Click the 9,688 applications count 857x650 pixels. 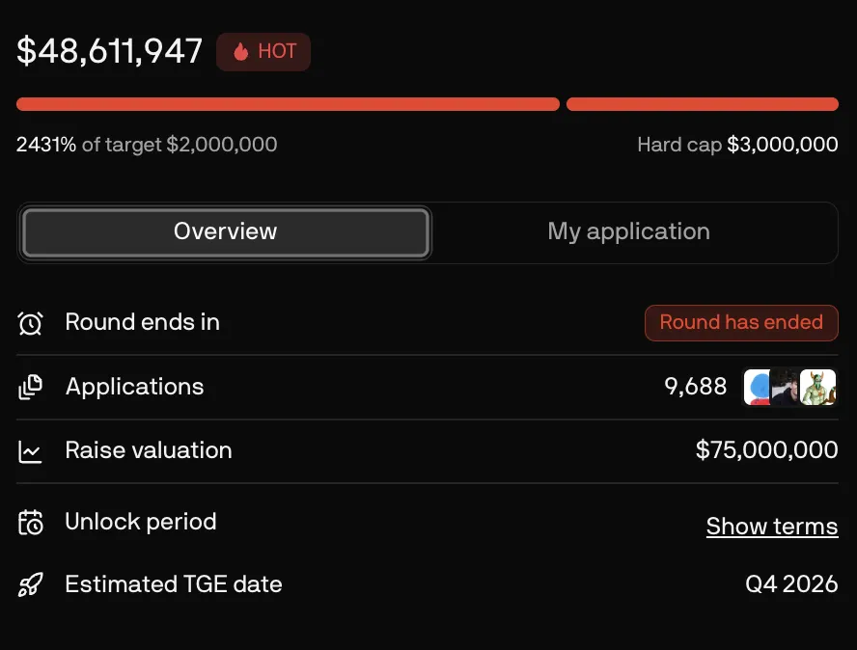pyautogui.click(x=695, y=387)
